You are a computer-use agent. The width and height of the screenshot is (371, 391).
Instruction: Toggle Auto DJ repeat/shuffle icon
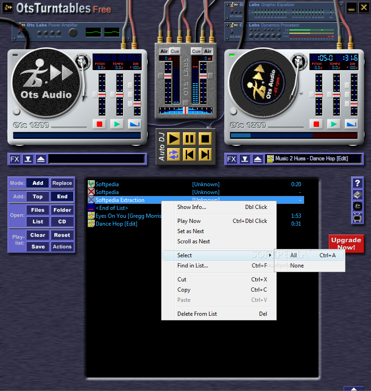[x=174, y=155]
